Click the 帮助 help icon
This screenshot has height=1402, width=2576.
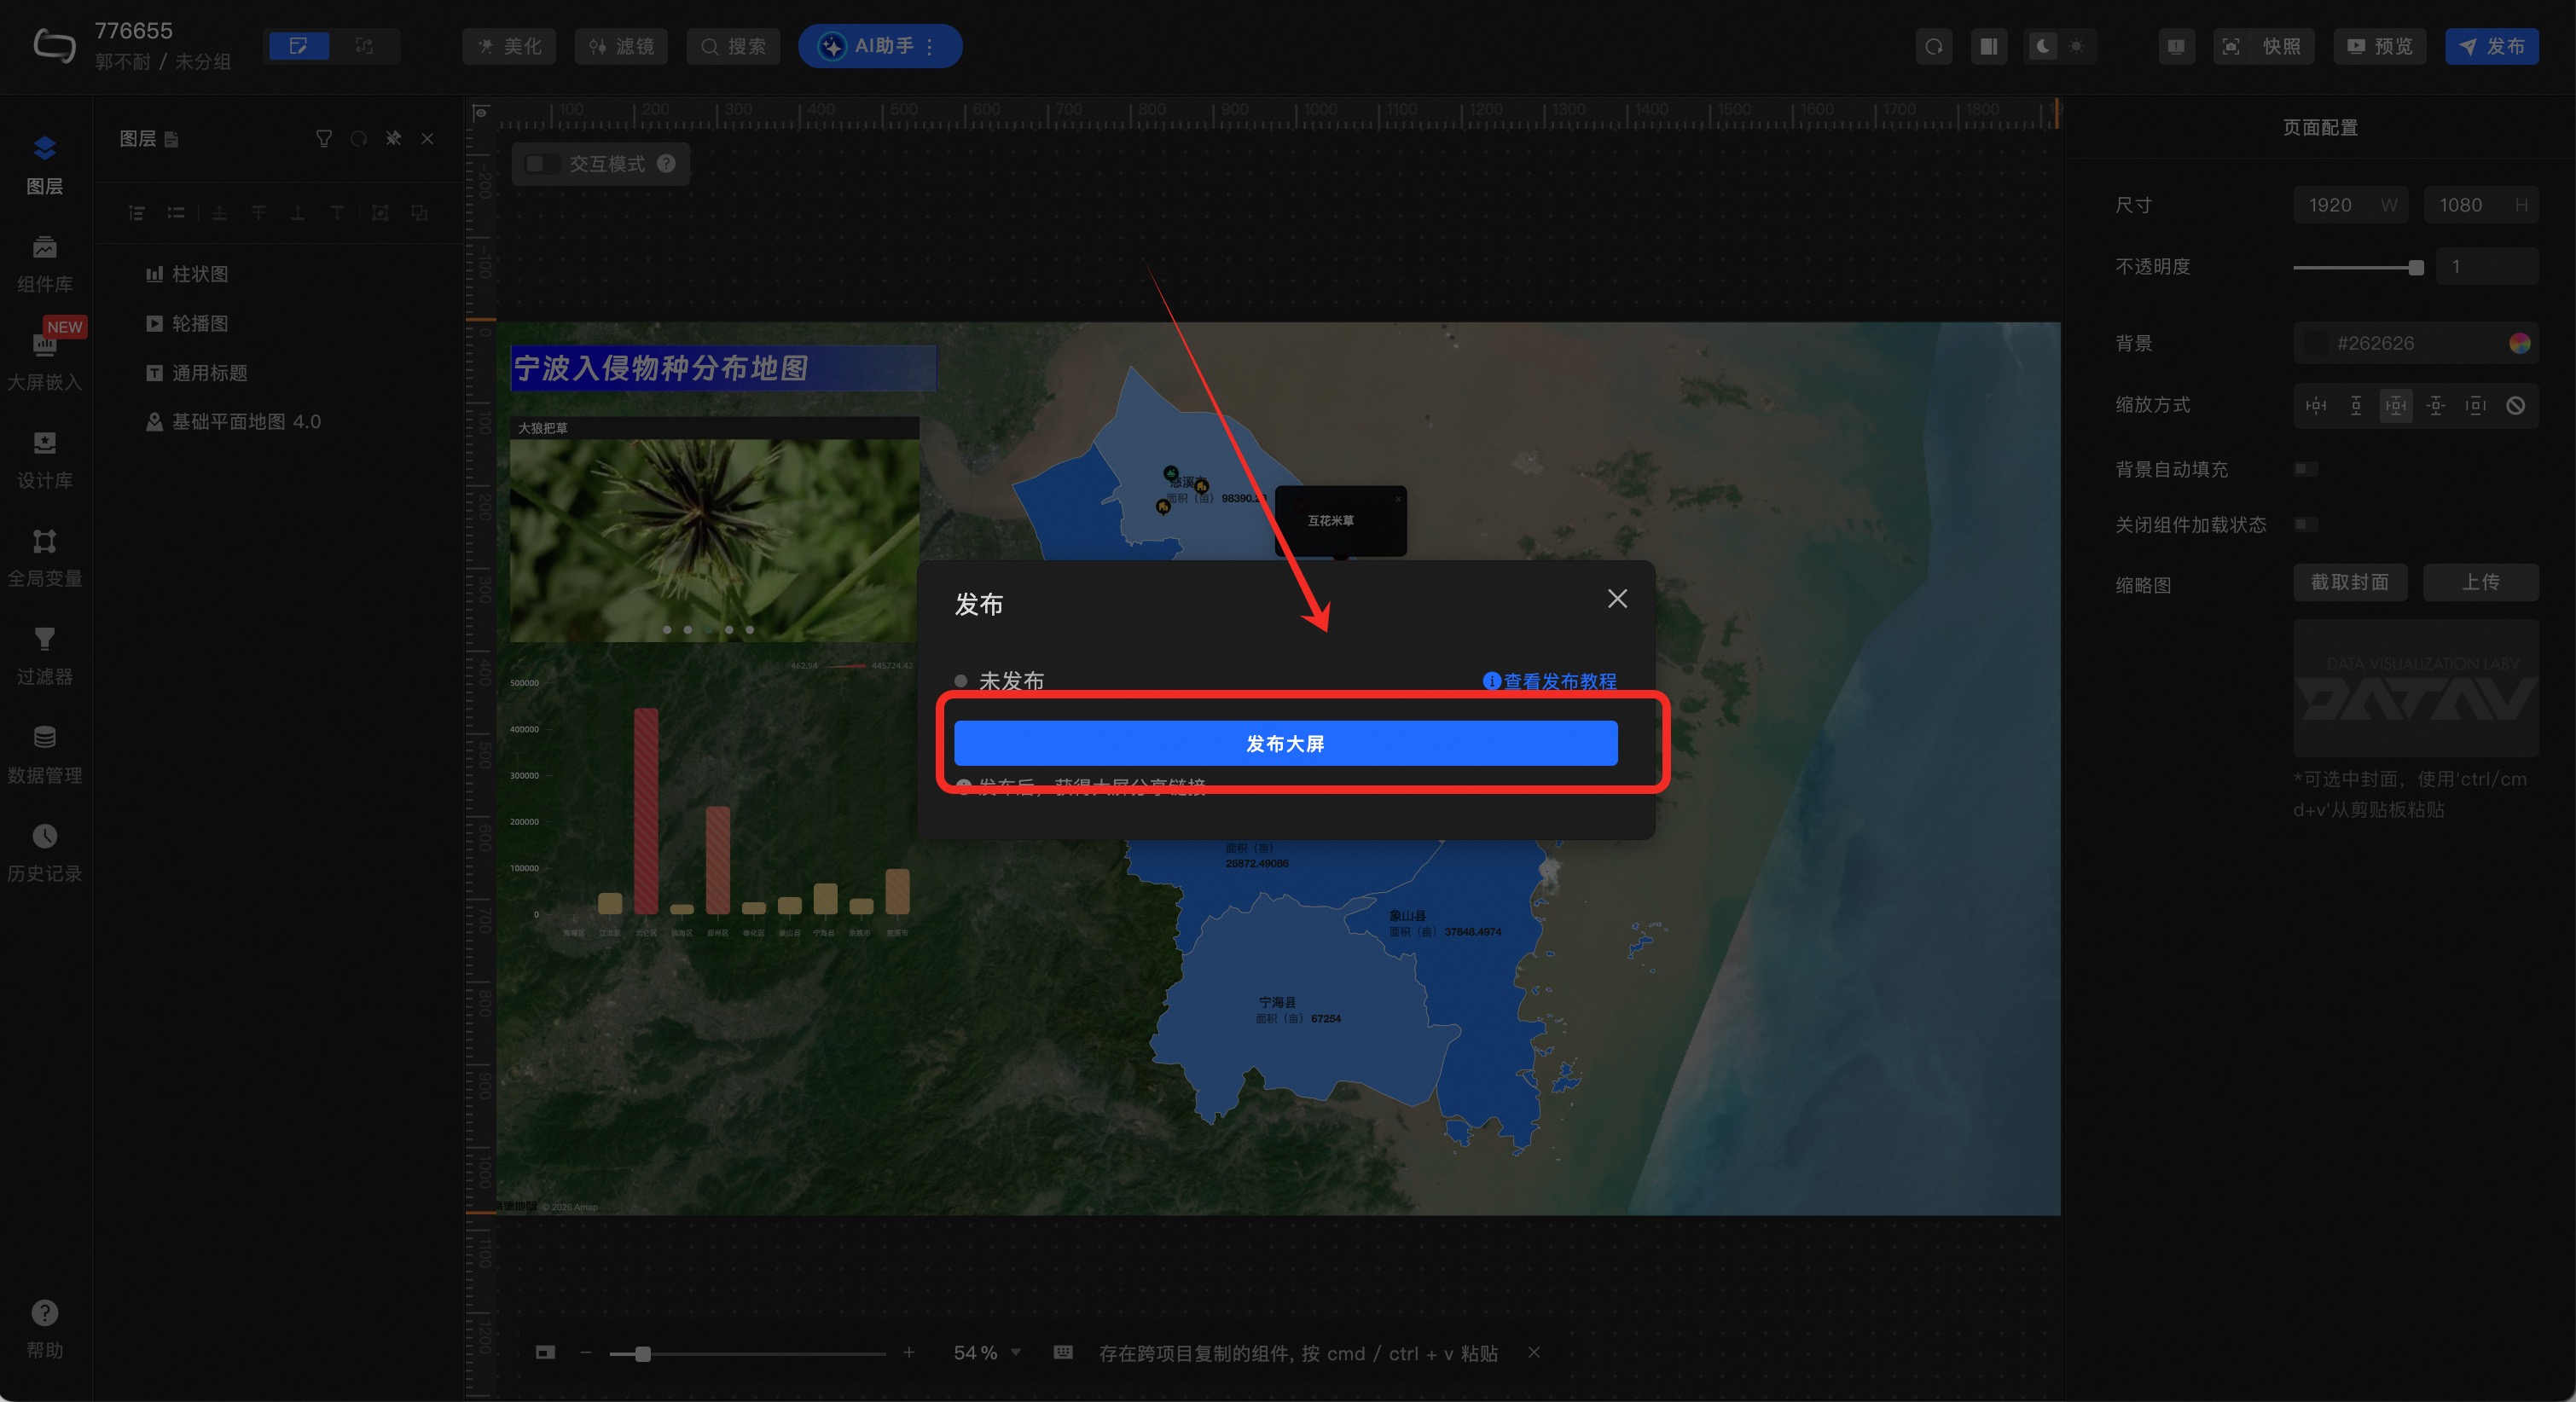(x=44, y=1313)
